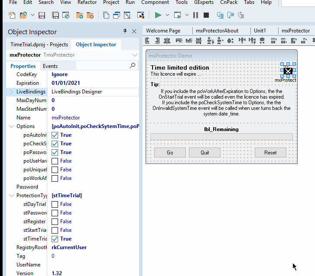
Task: Click the Align left edges icon
Action: tap(147, 41)
